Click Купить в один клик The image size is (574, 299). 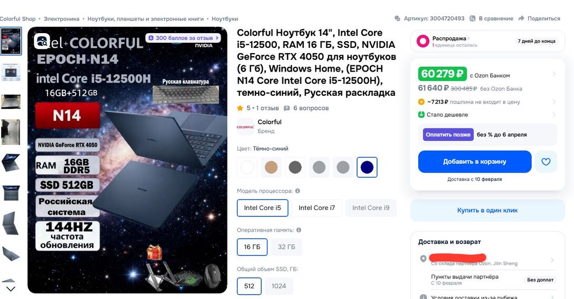pos(487,211)
